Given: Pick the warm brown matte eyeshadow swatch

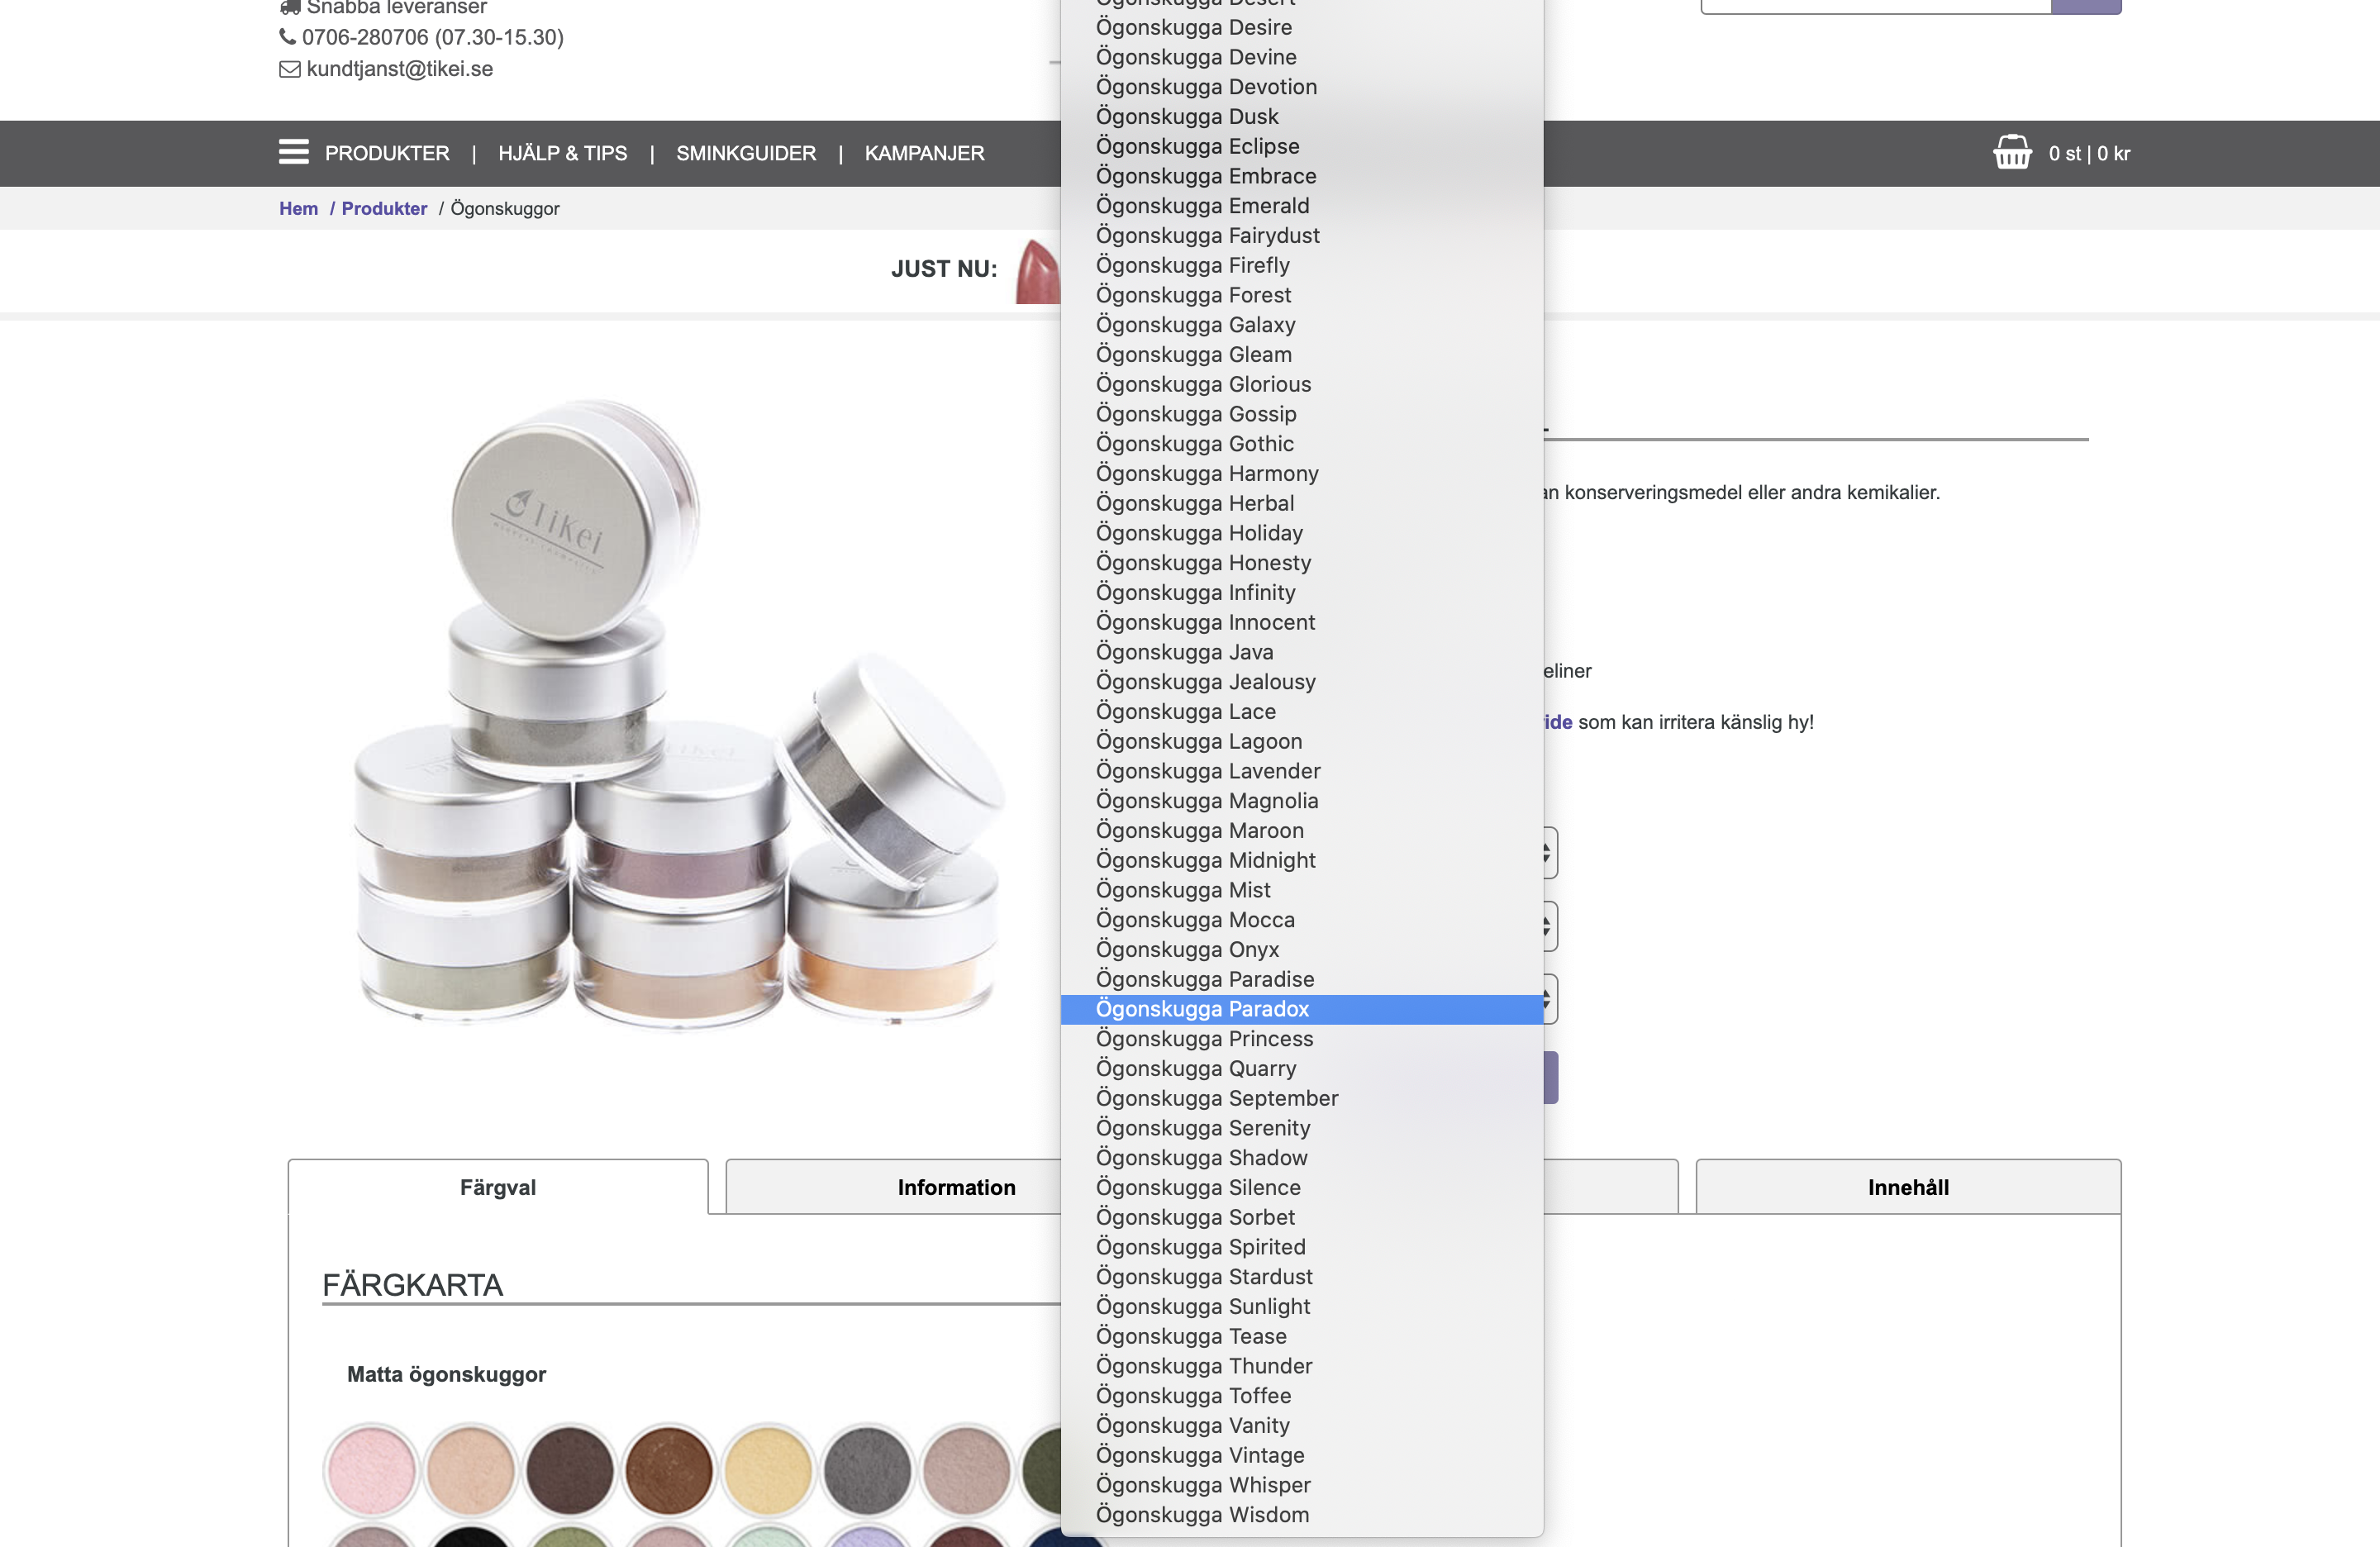Looking at the screenshot, I should [x=668, y=1470].
